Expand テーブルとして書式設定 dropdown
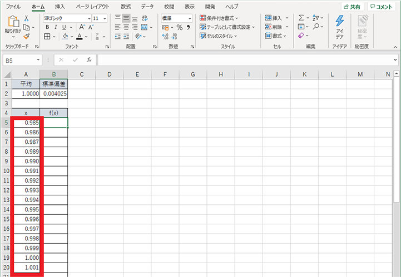 254,27
